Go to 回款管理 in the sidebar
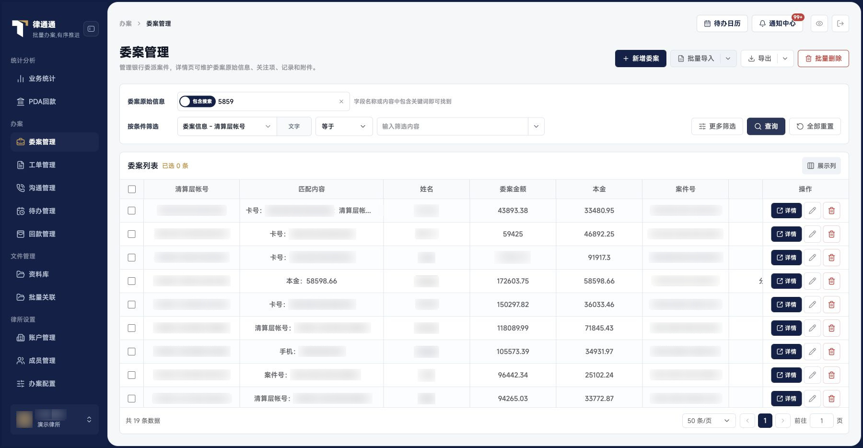 pos(55,234)
